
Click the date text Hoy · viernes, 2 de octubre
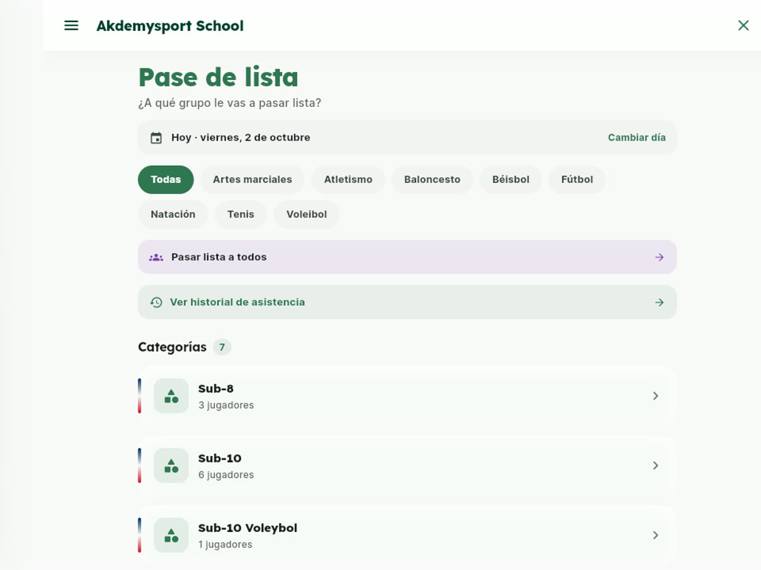click(241, 137)
